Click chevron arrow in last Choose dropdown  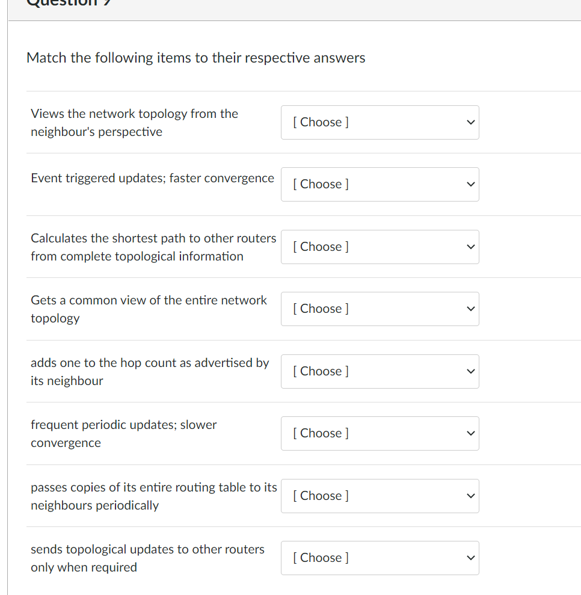(470, 558)
